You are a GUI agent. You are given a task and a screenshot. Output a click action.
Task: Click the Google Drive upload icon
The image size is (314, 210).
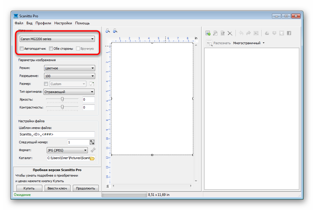(x=267, y=33)
